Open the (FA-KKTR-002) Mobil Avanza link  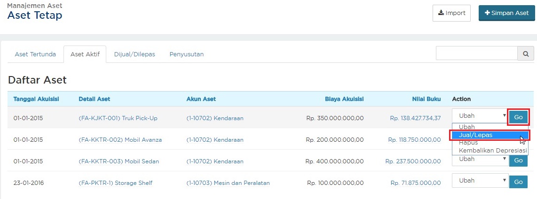(120, 140)
